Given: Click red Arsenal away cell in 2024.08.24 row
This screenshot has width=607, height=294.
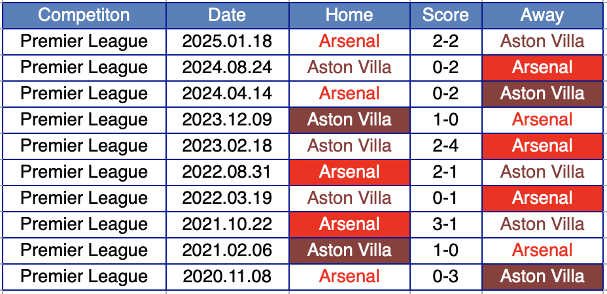Looking at the screenshot, I should coord(542,67).
